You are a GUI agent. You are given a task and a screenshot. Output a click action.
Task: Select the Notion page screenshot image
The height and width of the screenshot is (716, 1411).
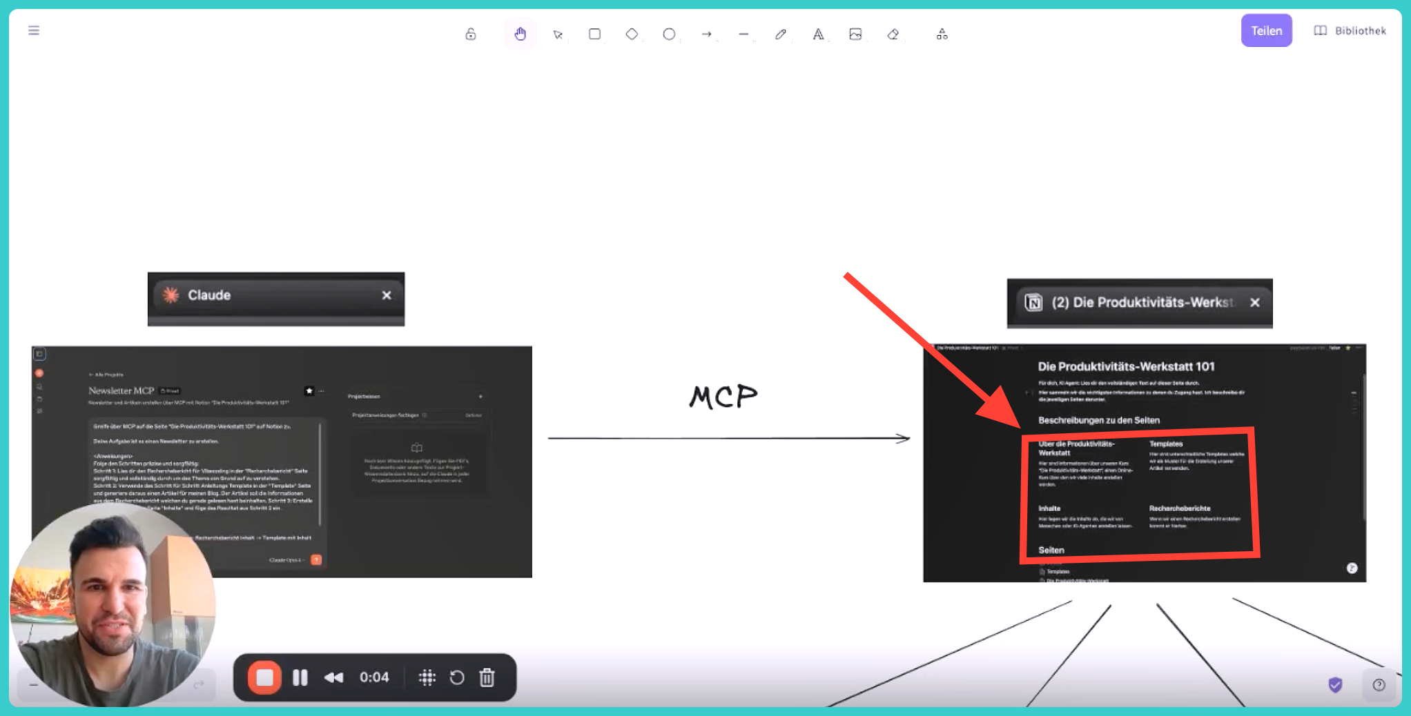(1145, 463)
